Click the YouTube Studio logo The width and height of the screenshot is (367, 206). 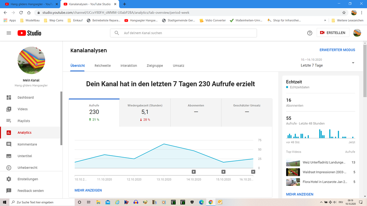[29, 33]
